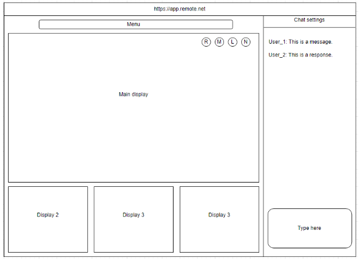The height and width of the screenshot is (260, 360).
Task: Select the Main display panel
Action: point(134,108)
